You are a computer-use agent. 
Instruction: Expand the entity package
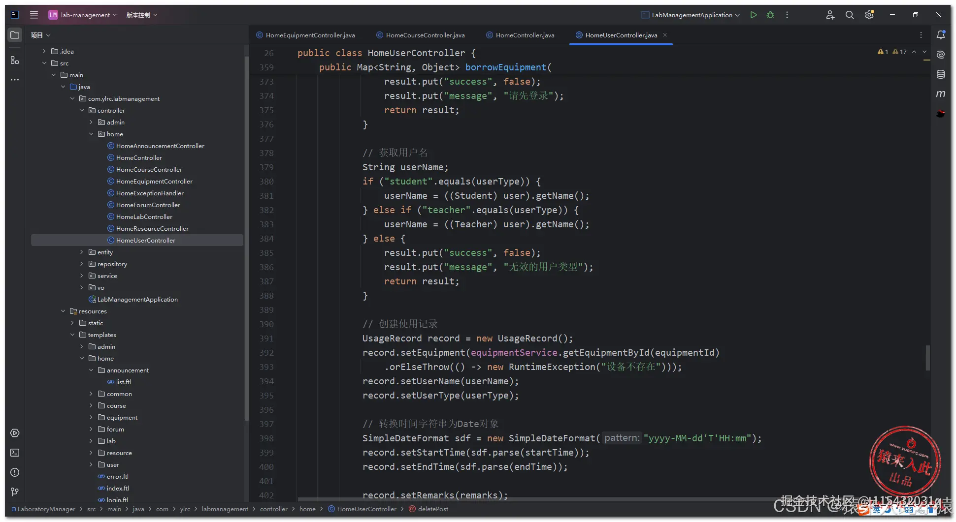(82, 252)
